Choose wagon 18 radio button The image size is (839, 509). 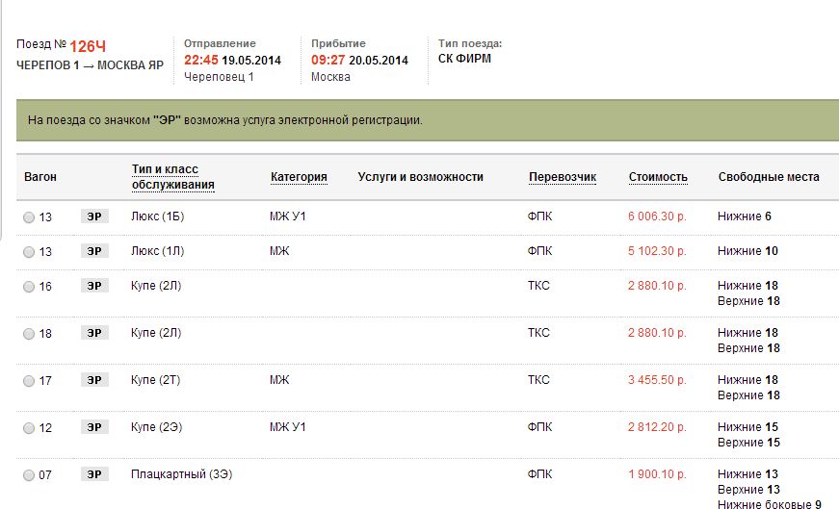pyautogui.click(x=29, y=334)
